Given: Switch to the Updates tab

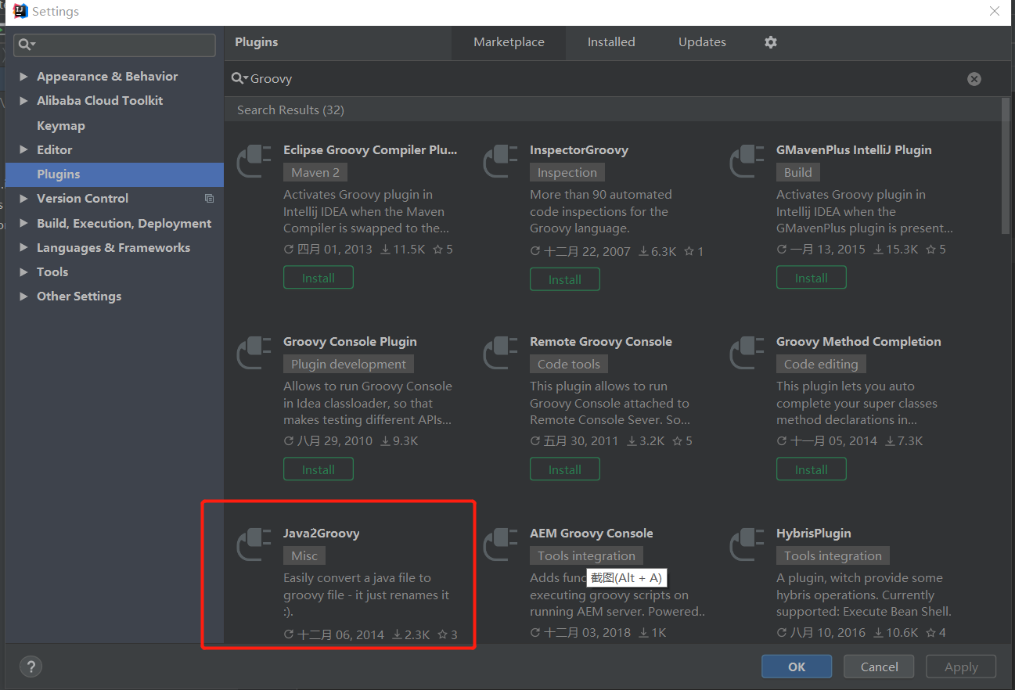Looking at the screenshot, I should [702, 42].
